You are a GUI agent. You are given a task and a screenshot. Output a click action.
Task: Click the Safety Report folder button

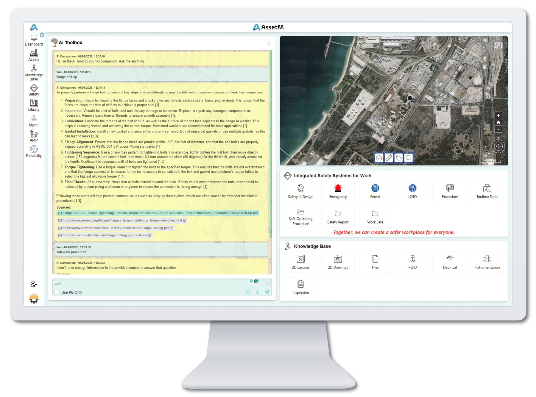click(x=338, y=217)
